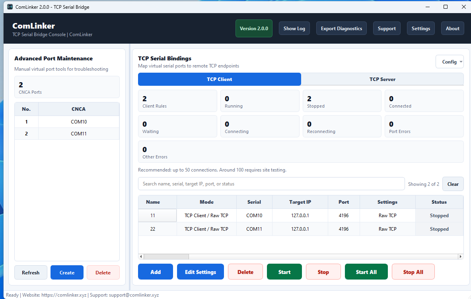Refresh the CNCA port list
Viewport: 471px width, 299px height.
[31, 273]
